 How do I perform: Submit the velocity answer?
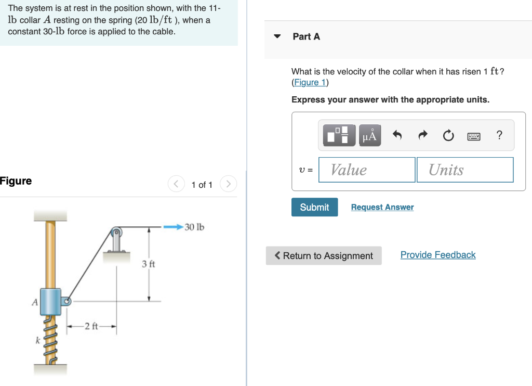[314, 207]
